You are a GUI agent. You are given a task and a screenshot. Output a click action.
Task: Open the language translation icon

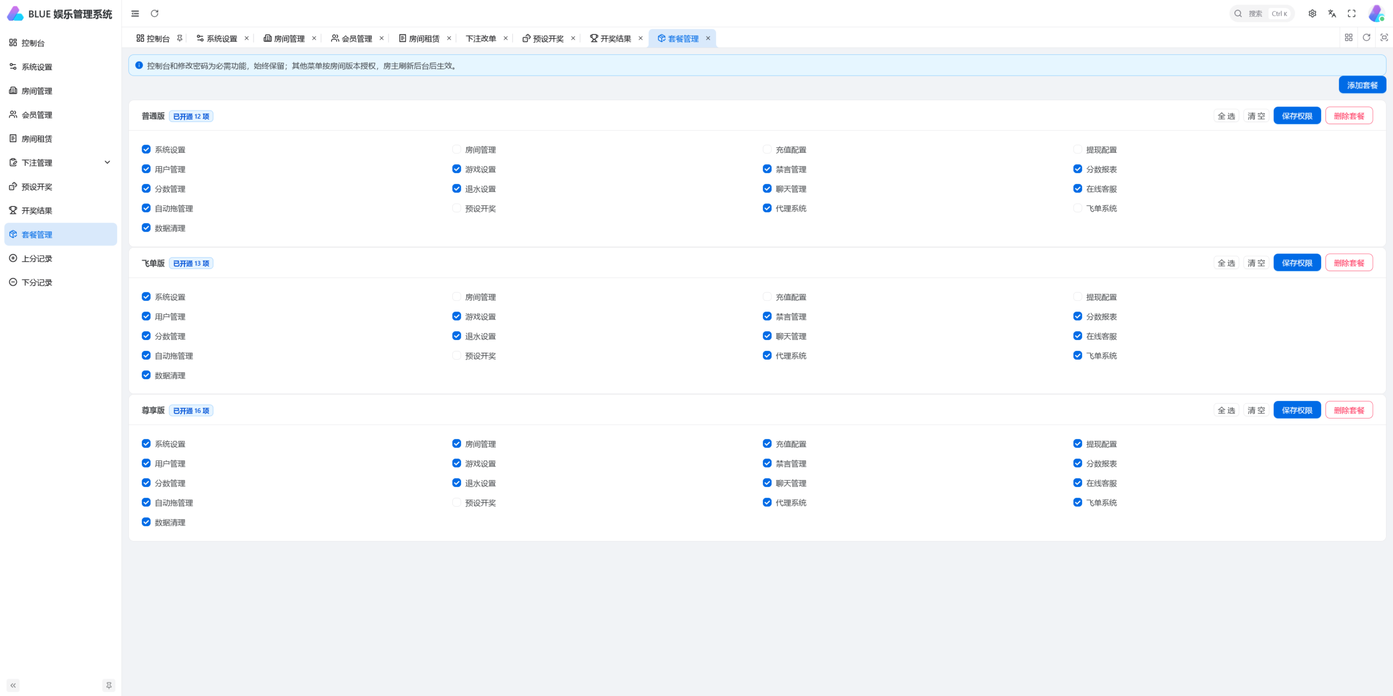click(x=1332, y=14)
